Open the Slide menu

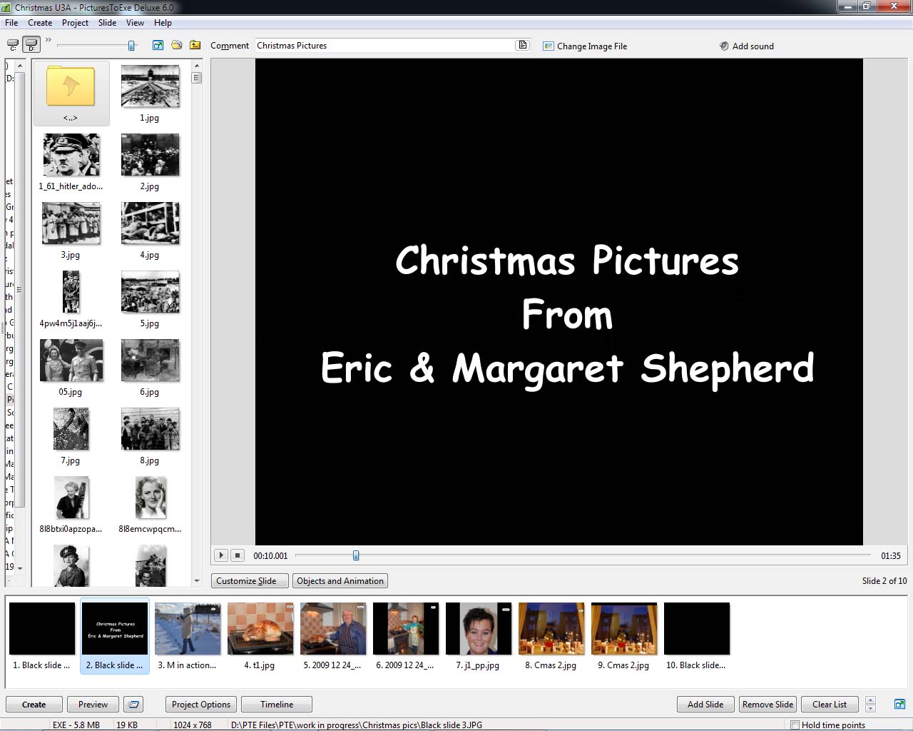coord(107,23)
